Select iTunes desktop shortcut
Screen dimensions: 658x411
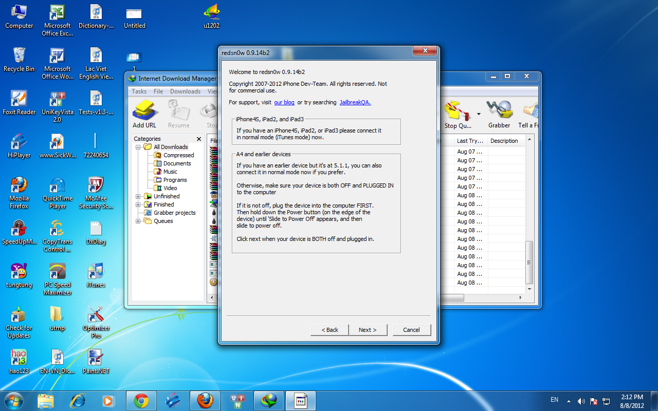point(96,276)
